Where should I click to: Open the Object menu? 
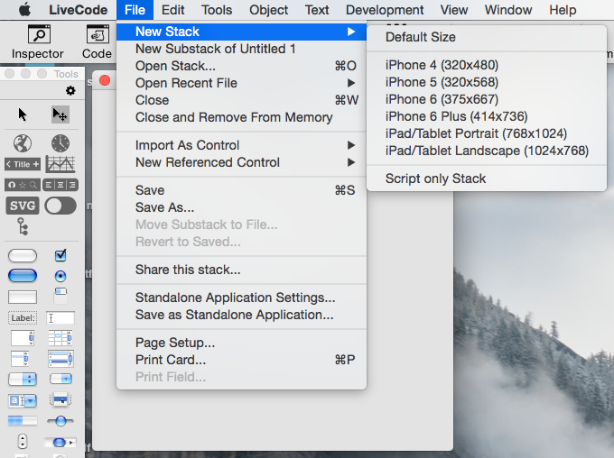coord(269,10)
